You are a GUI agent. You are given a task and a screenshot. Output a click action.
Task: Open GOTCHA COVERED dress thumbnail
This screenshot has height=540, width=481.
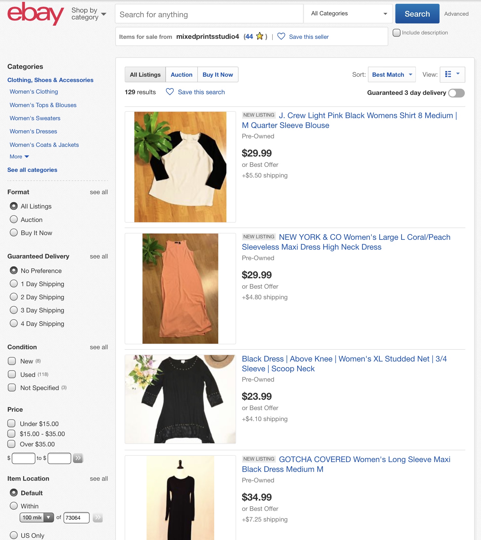[180, 497]
